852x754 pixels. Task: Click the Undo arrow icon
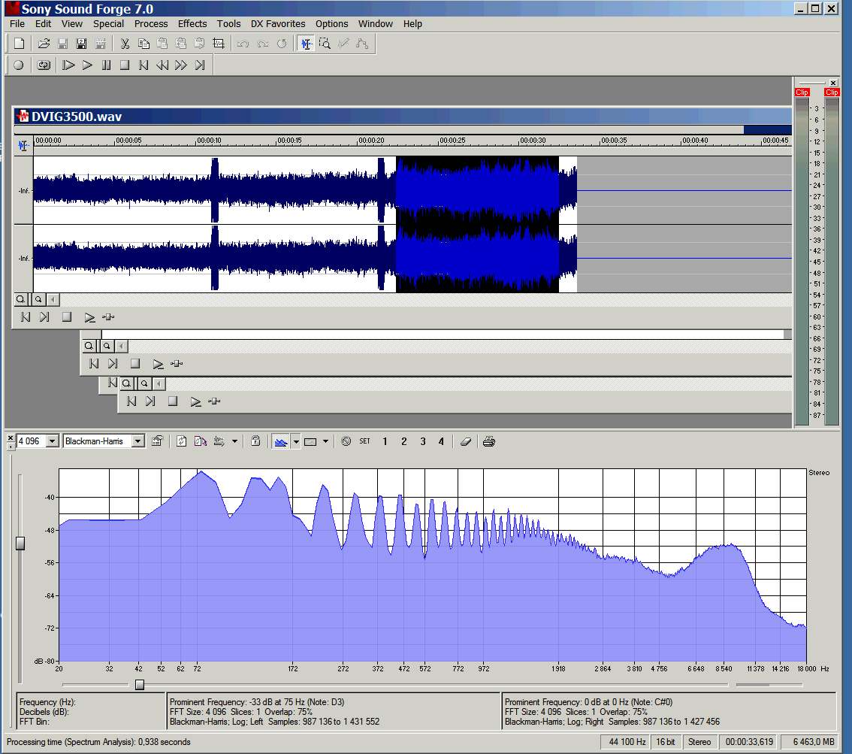(x=243, y=44)
